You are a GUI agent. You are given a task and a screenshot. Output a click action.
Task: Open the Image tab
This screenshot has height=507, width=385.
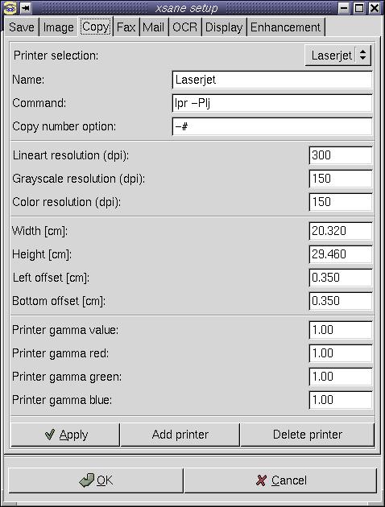[58, 27]
